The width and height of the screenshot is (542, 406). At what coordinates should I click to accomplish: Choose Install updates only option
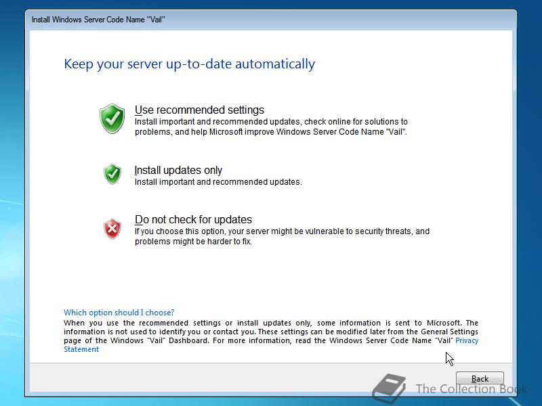(x=178, y=171)
